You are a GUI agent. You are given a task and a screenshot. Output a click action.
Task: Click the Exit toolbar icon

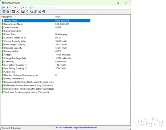click(44, 12)
